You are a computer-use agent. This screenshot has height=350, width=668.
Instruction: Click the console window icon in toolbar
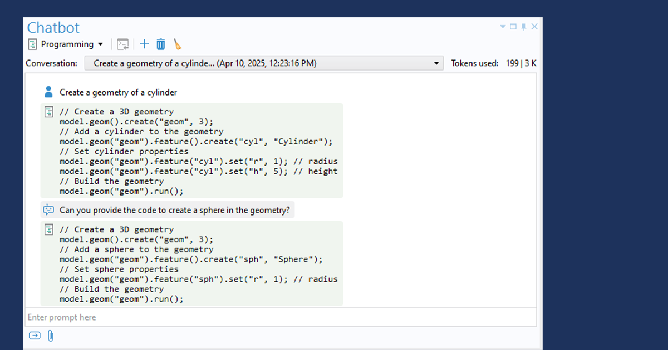[122, 44]
